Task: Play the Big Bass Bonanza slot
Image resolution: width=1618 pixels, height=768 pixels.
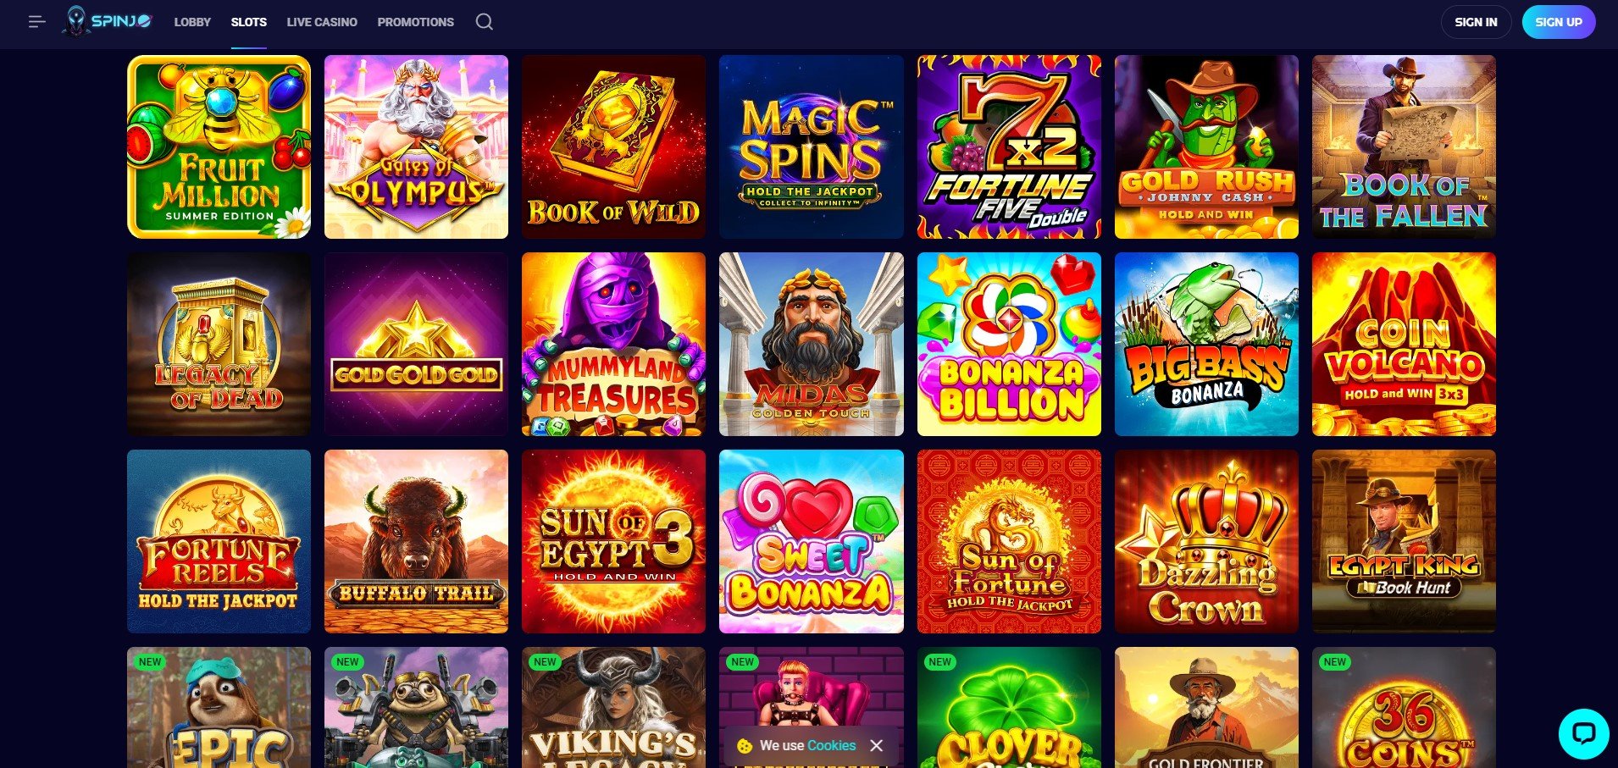Action: click(x=1206, y=345)
